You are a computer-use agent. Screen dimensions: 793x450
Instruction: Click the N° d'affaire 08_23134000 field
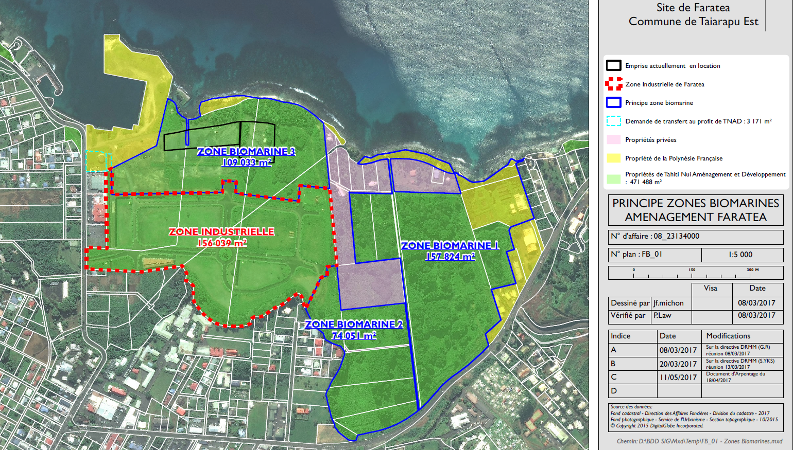pyautogui.click(x=695, y=237)
